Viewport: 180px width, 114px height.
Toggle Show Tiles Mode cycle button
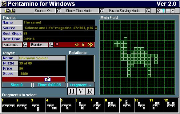[102, 11]
